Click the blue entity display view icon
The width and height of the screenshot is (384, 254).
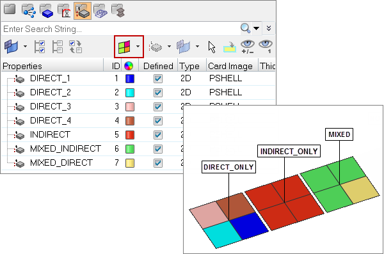point(12,47)
